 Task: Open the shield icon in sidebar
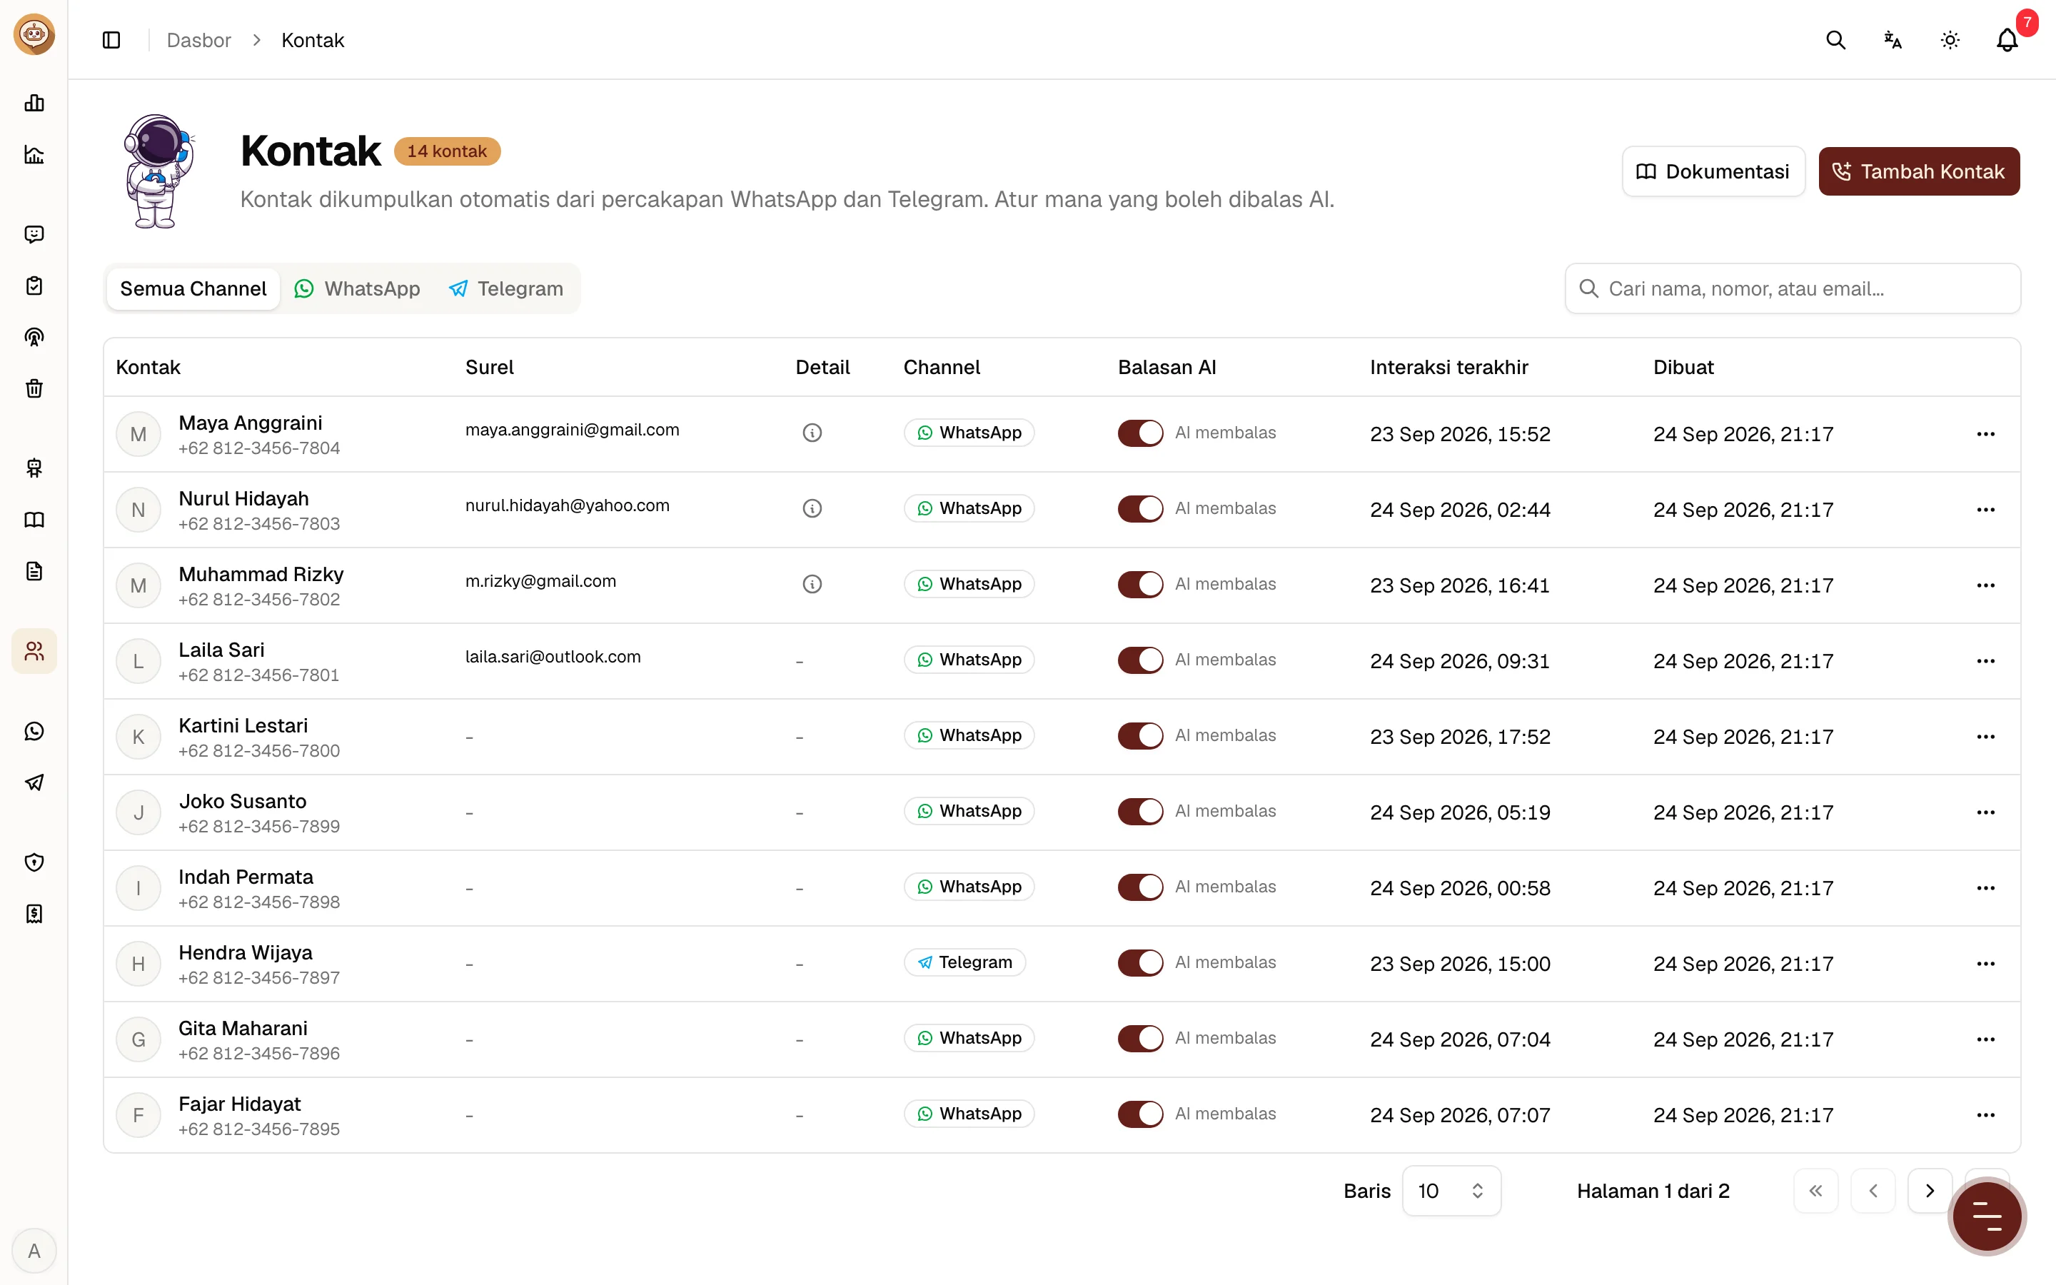click(x=34, y=862)
